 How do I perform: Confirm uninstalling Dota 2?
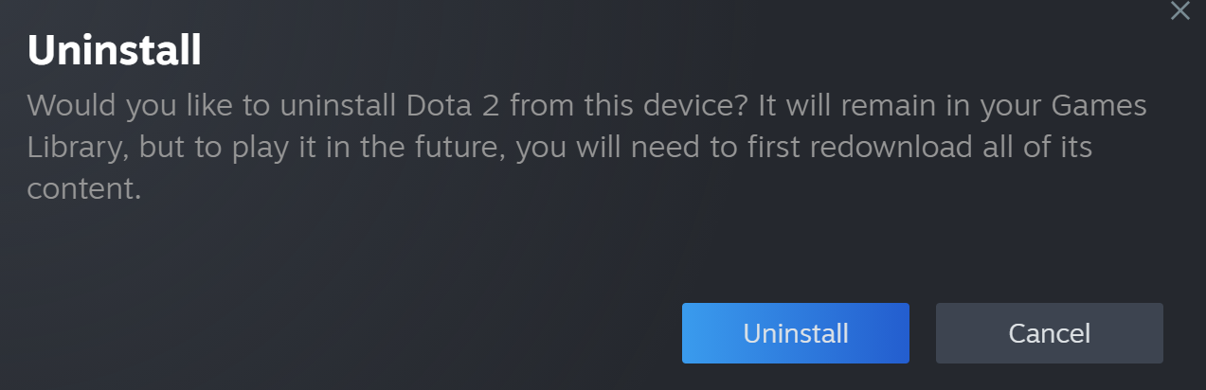pyautogui.click(x=795, y=333)
